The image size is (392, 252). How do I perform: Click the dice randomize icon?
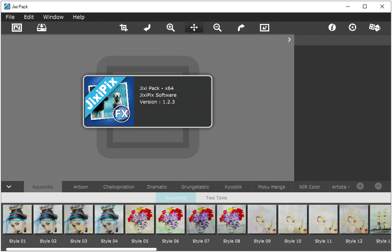[x=375, y=27]
